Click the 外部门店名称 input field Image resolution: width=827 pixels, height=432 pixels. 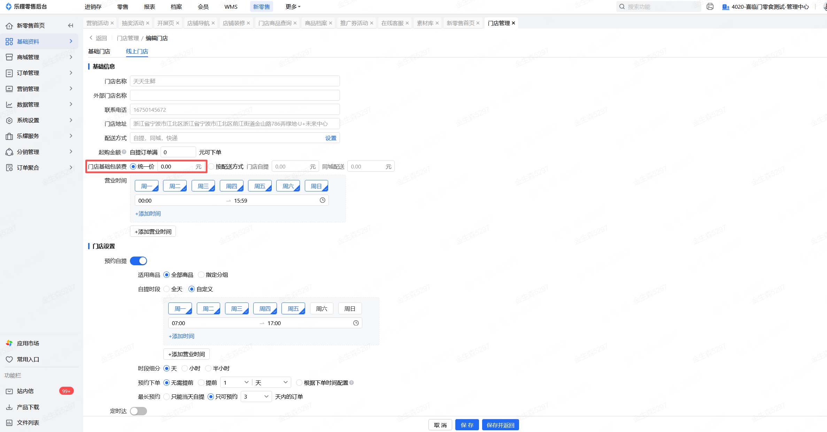pyautogui.click(x=235, y=95)
